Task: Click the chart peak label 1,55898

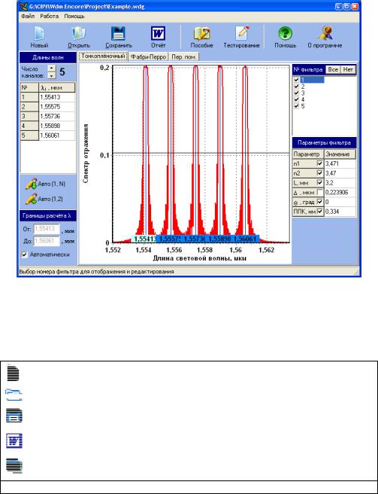Action: [x=220, y=239]
